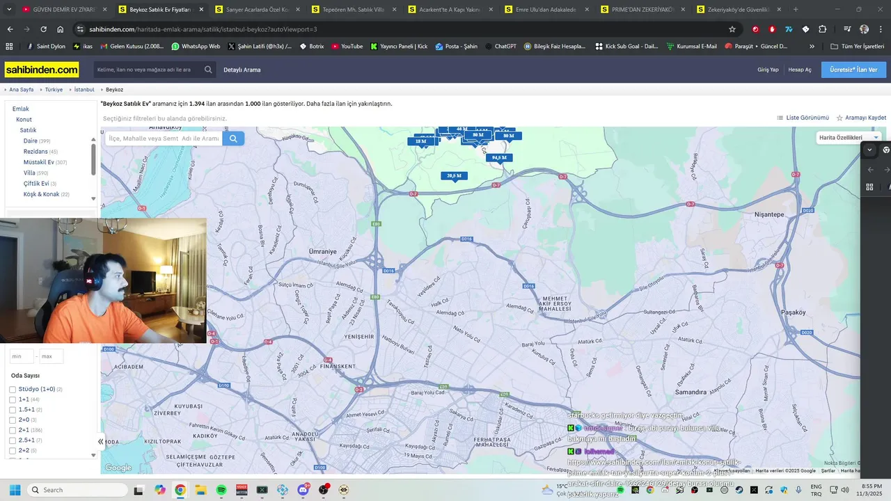Open the Gelen Kutusu Gmail bookmark
891x501 pixels.
tap(132, 46)
